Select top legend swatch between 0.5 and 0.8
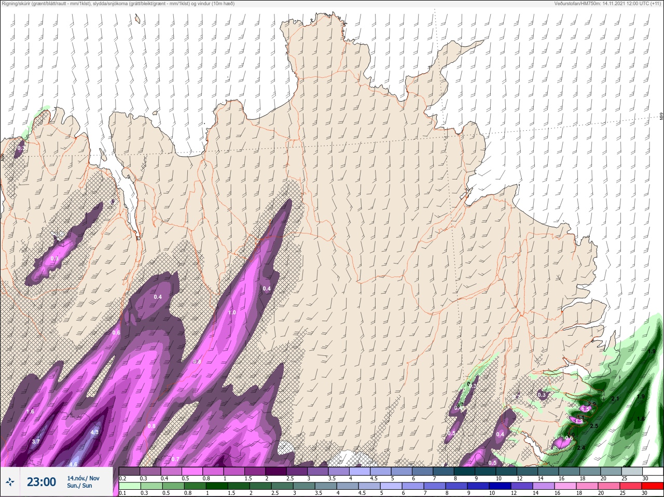The image size is (664, 497). coord(193,472)
